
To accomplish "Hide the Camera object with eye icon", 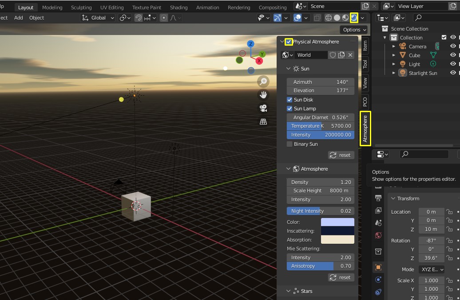I will [453, 46].
